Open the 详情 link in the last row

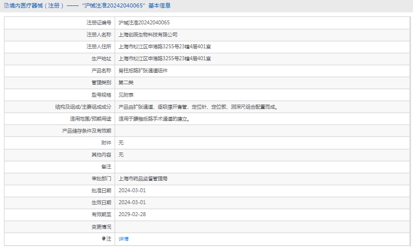[x=123, y=239]
